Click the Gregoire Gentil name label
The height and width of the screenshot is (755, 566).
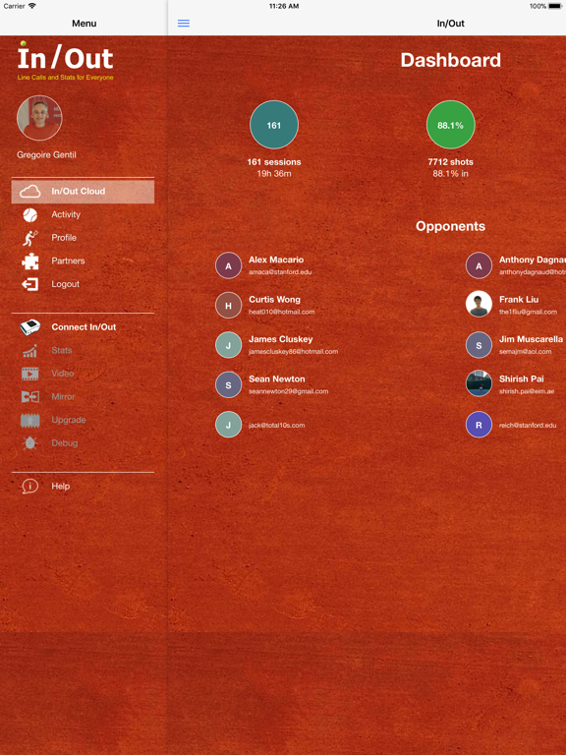tap(46, 155)
